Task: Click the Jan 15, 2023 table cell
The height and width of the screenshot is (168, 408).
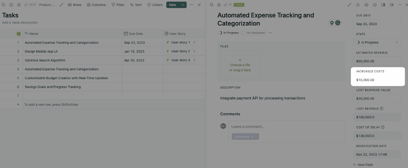Action: 142,51
